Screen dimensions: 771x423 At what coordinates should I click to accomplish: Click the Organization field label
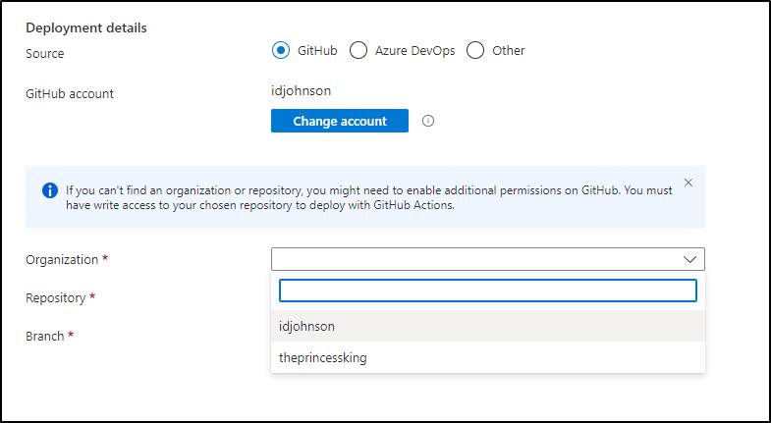62,259
